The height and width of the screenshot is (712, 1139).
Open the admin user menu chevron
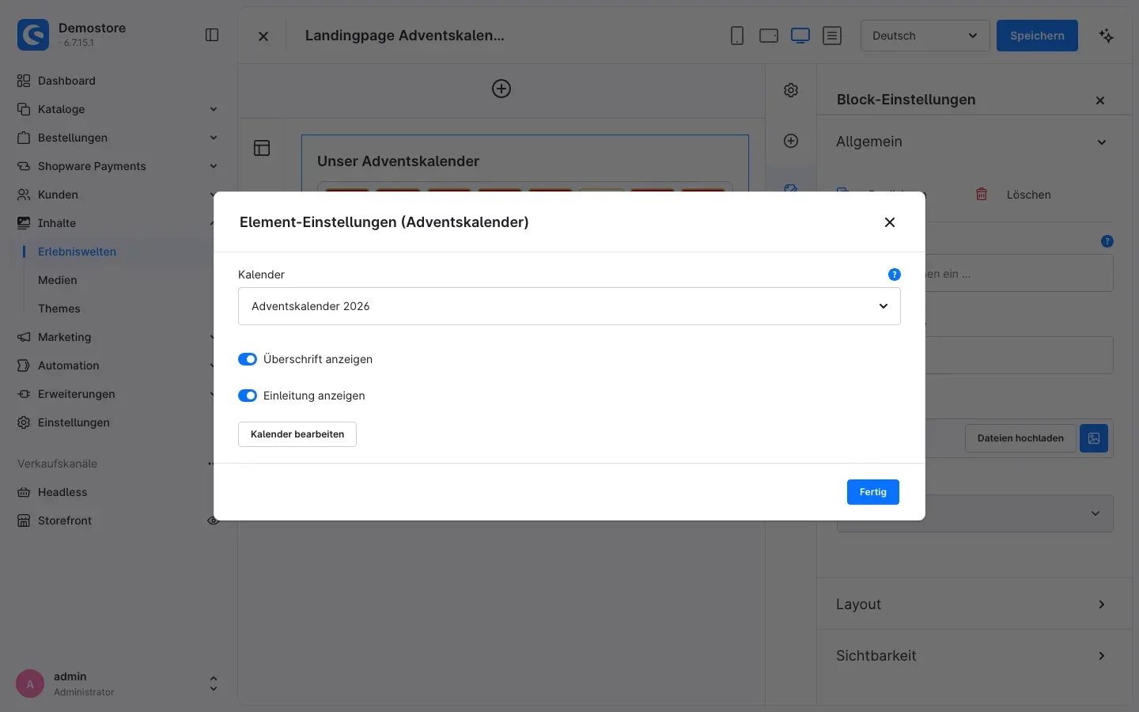tap(213, 684)
